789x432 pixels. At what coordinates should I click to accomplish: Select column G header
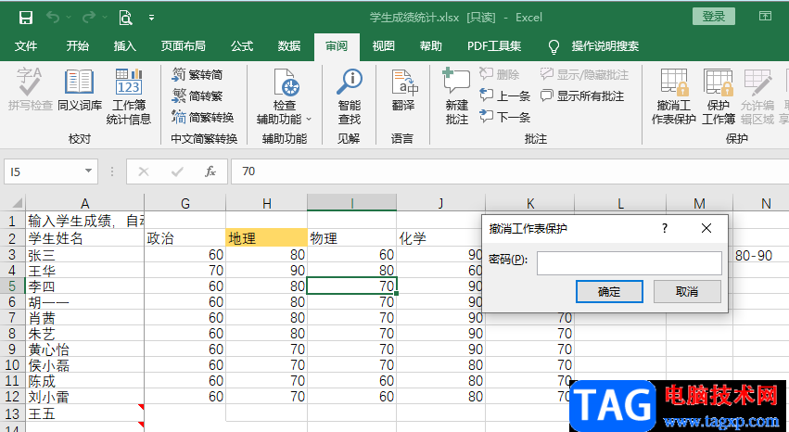click(x=185, y=203)
